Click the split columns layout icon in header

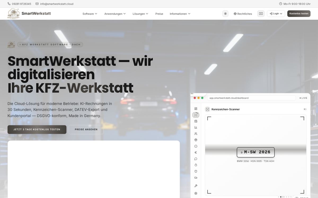[261, 13]
